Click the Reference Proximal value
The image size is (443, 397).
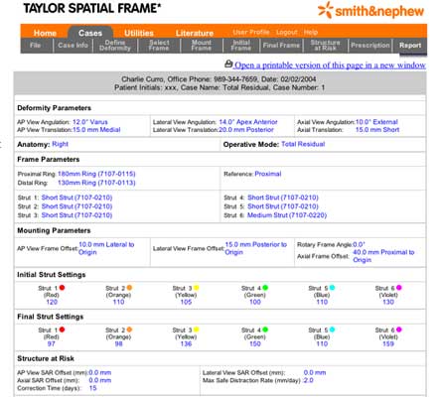click(x=268, y=174)
